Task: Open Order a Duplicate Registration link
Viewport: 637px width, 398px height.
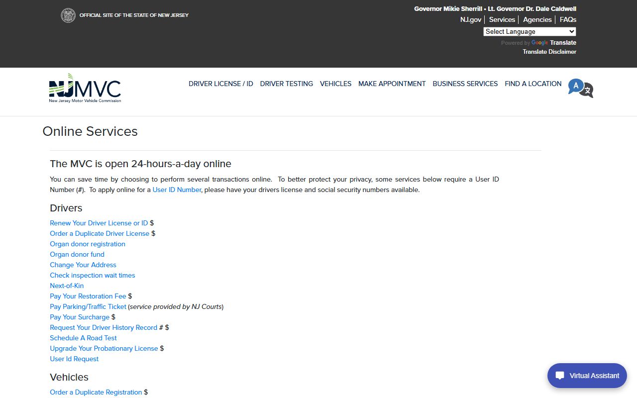Action: coord(96,392)
